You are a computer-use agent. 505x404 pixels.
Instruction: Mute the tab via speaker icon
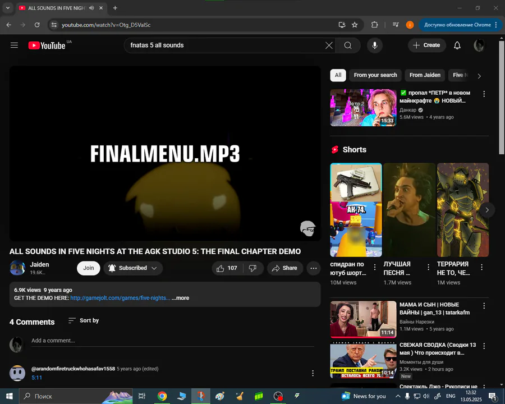point(92,8)
